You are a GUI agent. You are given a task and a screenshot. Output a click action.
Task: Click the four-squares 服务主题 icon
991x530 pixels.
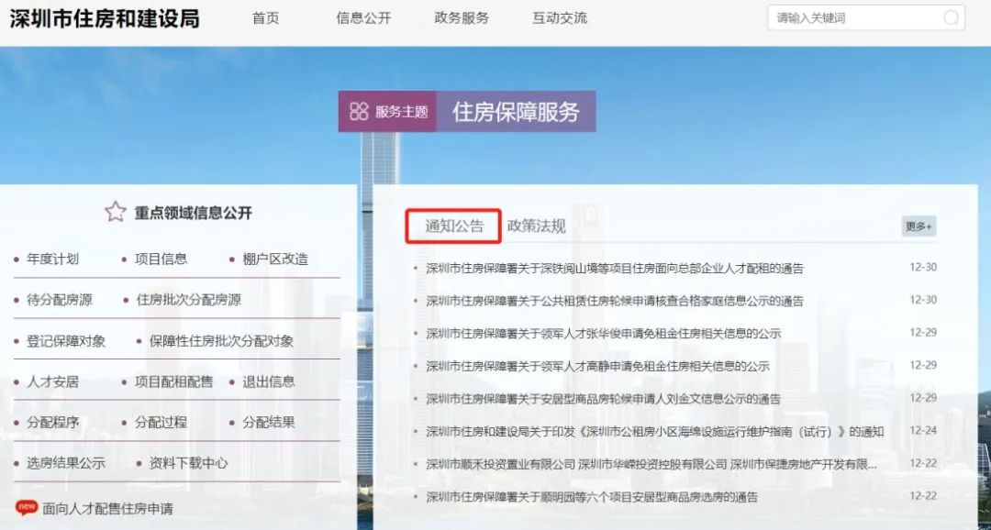coord(359,112)
